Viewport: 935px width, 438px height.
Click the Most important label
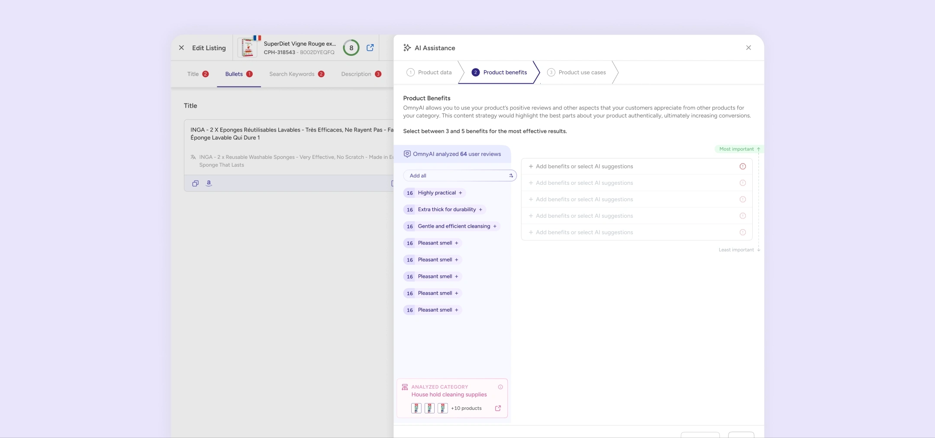[x=736, y=149]
